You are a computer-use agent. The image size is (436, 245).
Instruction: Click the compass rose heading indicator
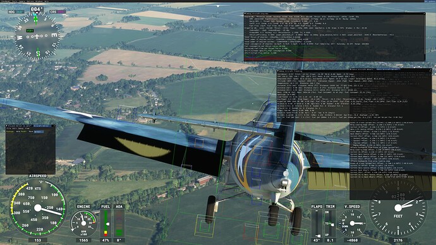[37, 36]
